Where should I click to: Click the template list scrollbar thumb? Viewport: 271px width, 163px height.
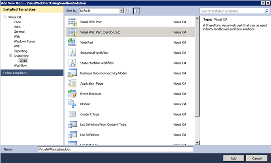click(x=197, y=69)
